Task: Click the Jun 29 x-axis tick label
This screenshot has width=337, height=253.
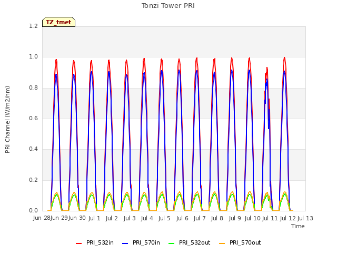Action: point(59,218)
